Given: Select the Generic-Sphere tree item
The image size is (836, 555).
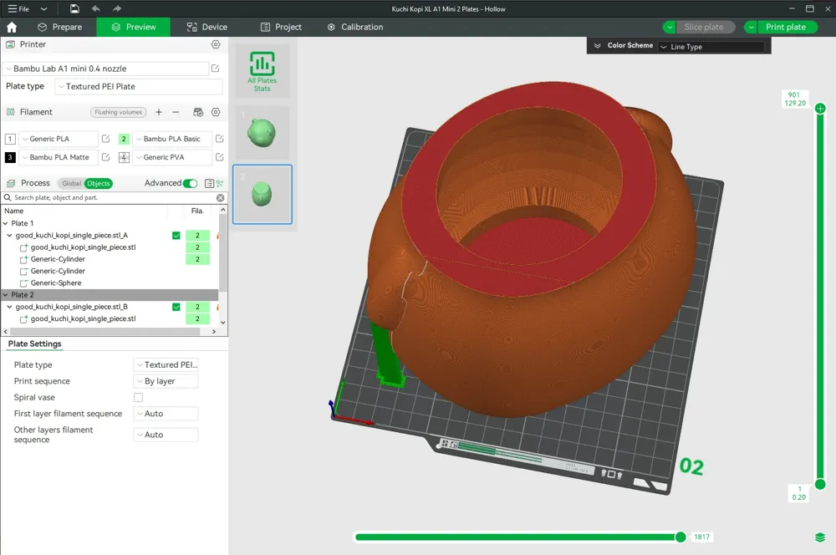Looking at the screenshot, I should [56, 283].
